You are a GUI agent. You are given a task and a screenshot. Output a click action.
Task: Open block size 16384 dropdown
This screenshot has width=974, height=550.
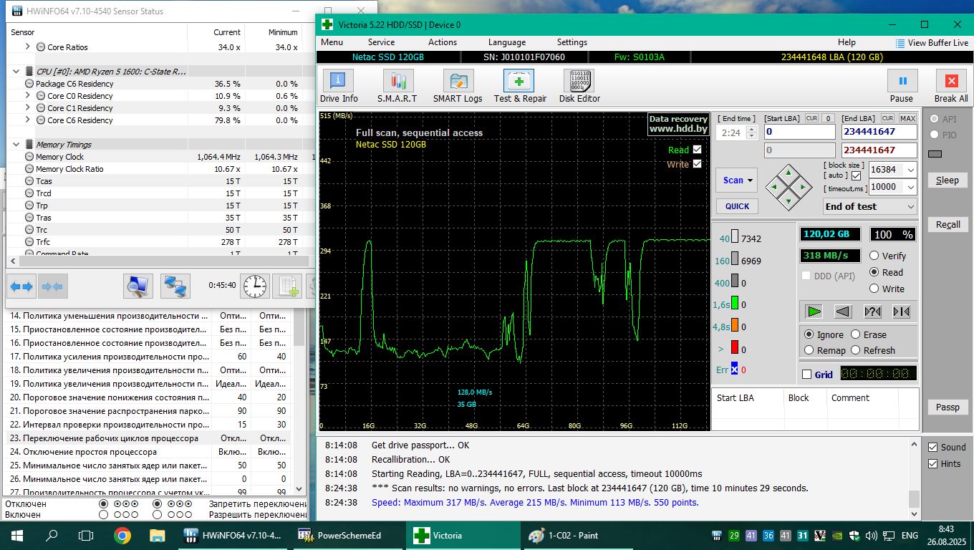tap(910, 170)
